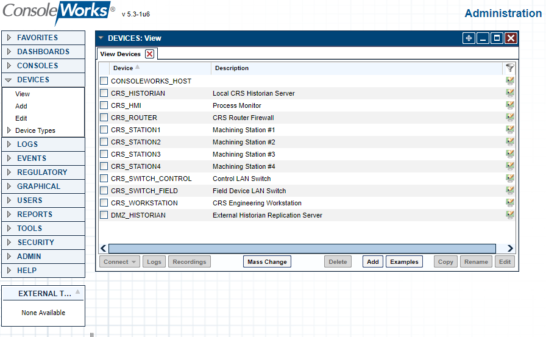This screenshot has width=546, height=337.
Task: Expand the GRAPHICAL menu section
Action: [43, 186]
